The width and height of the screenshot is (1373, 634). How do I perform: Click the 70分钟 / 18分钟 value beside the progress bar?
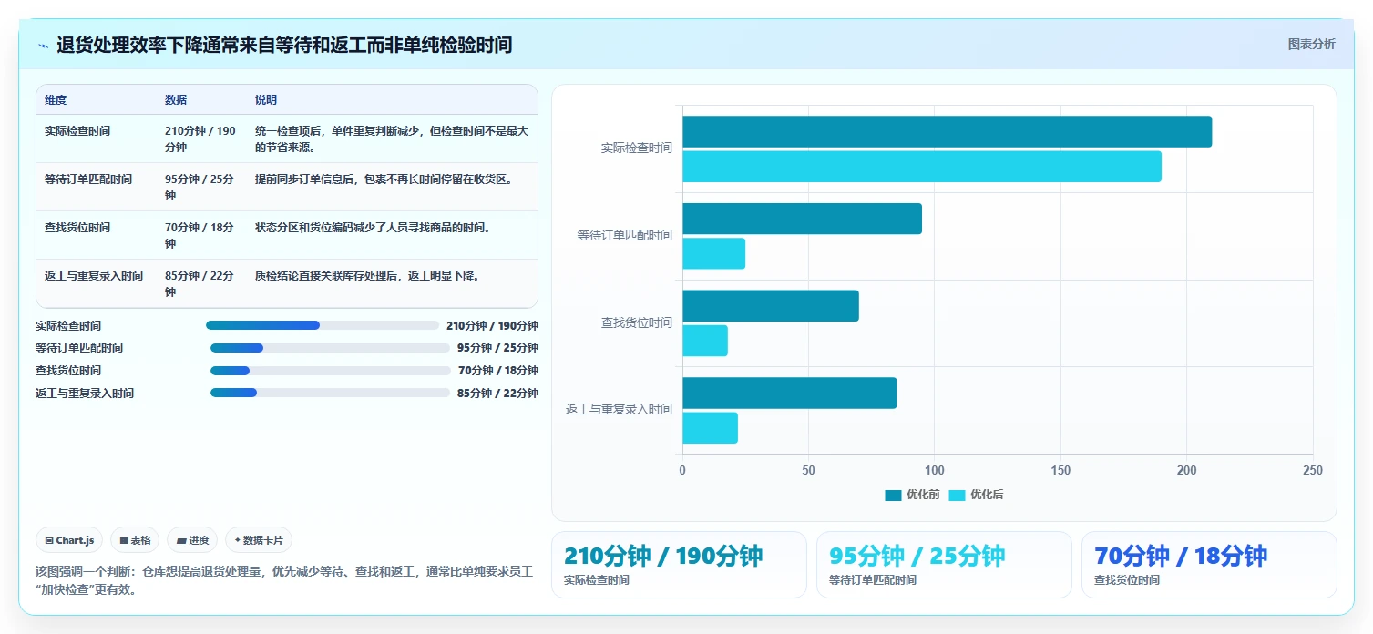(x=498, y=371)
